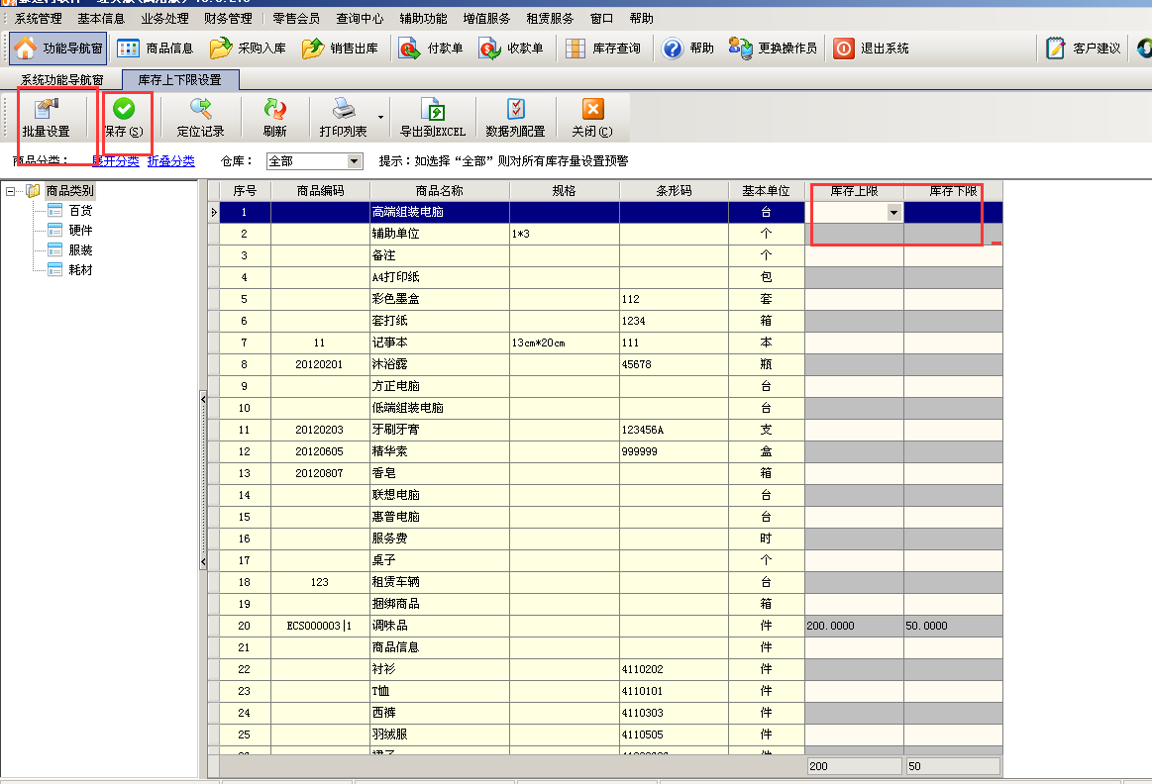Sort by the 条形码 column header
Screen dimensions: 1152x784
pos(674,191)
